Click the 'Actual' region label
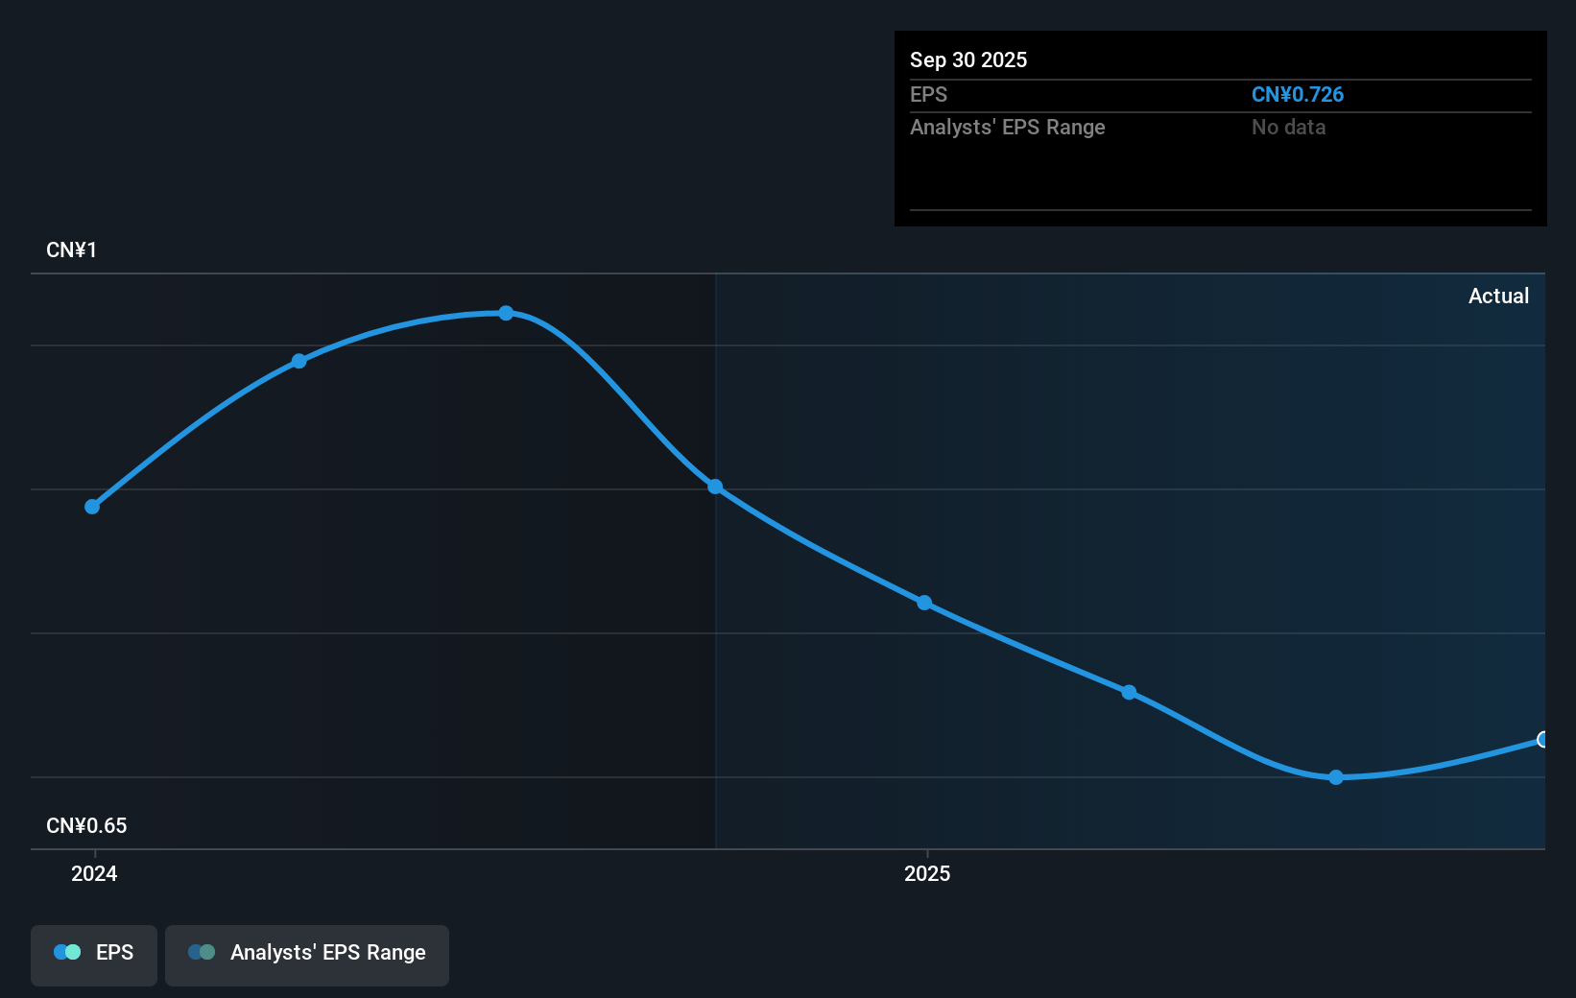This screenshot has height=998, width=1576. pos(1498,296)
